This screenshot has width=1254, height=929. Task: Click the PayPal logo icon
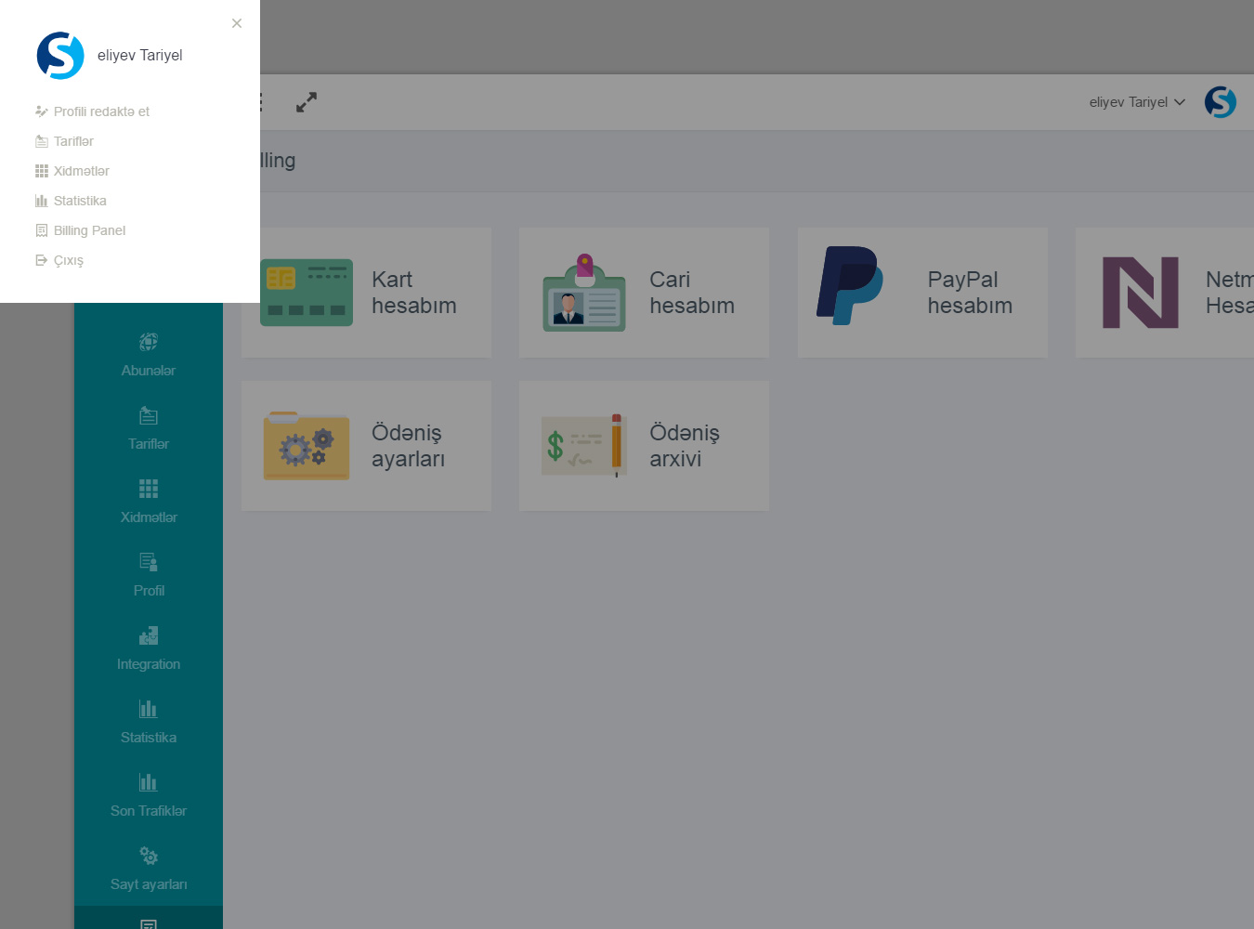(x=850, y=286)
